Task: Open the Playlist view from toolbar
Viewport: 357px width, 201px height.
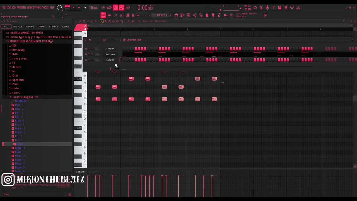Action: 176,15
